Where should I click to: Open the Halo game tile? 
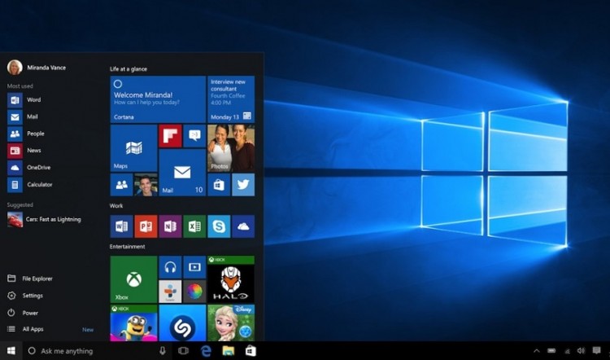(x=231, y=279)
